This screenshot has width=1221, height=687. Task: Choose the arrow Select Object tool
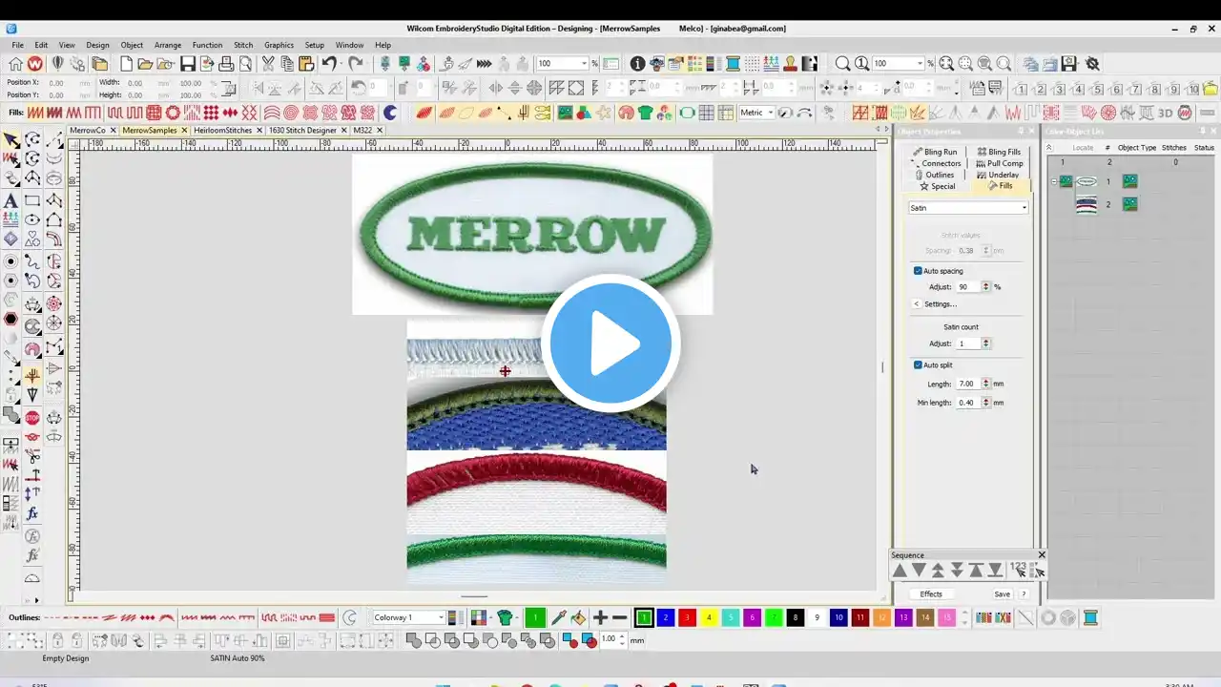pyautogui.click(x=10, y=139)
